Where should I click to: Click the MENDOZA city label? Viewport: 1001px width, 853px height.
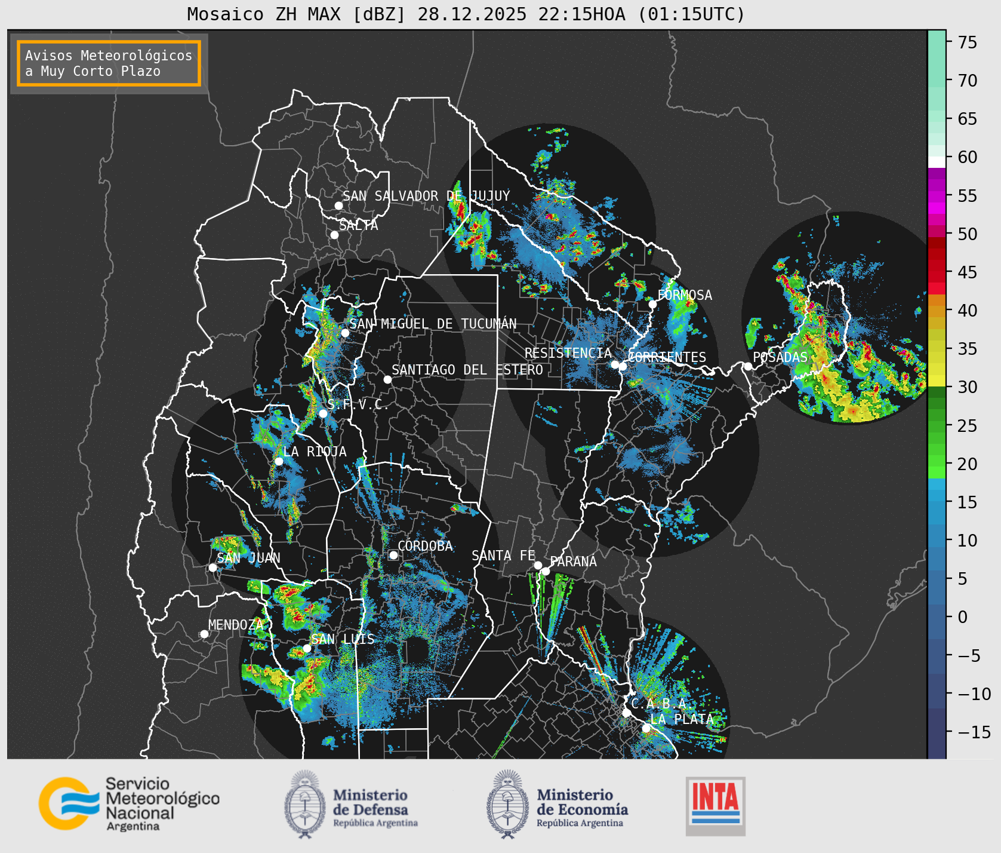pyautogui.click(x=236, y=625)
